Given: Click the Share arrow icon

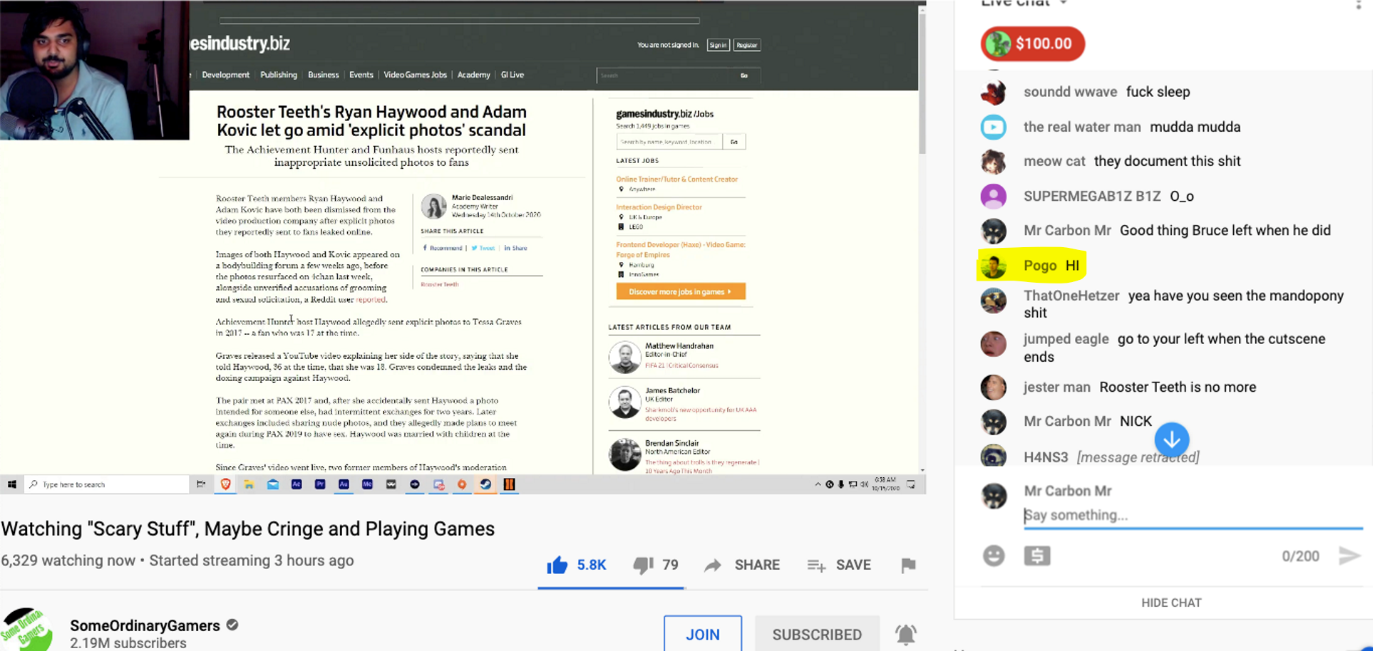Looking at the screenshot, I should (x=713, y=565).
